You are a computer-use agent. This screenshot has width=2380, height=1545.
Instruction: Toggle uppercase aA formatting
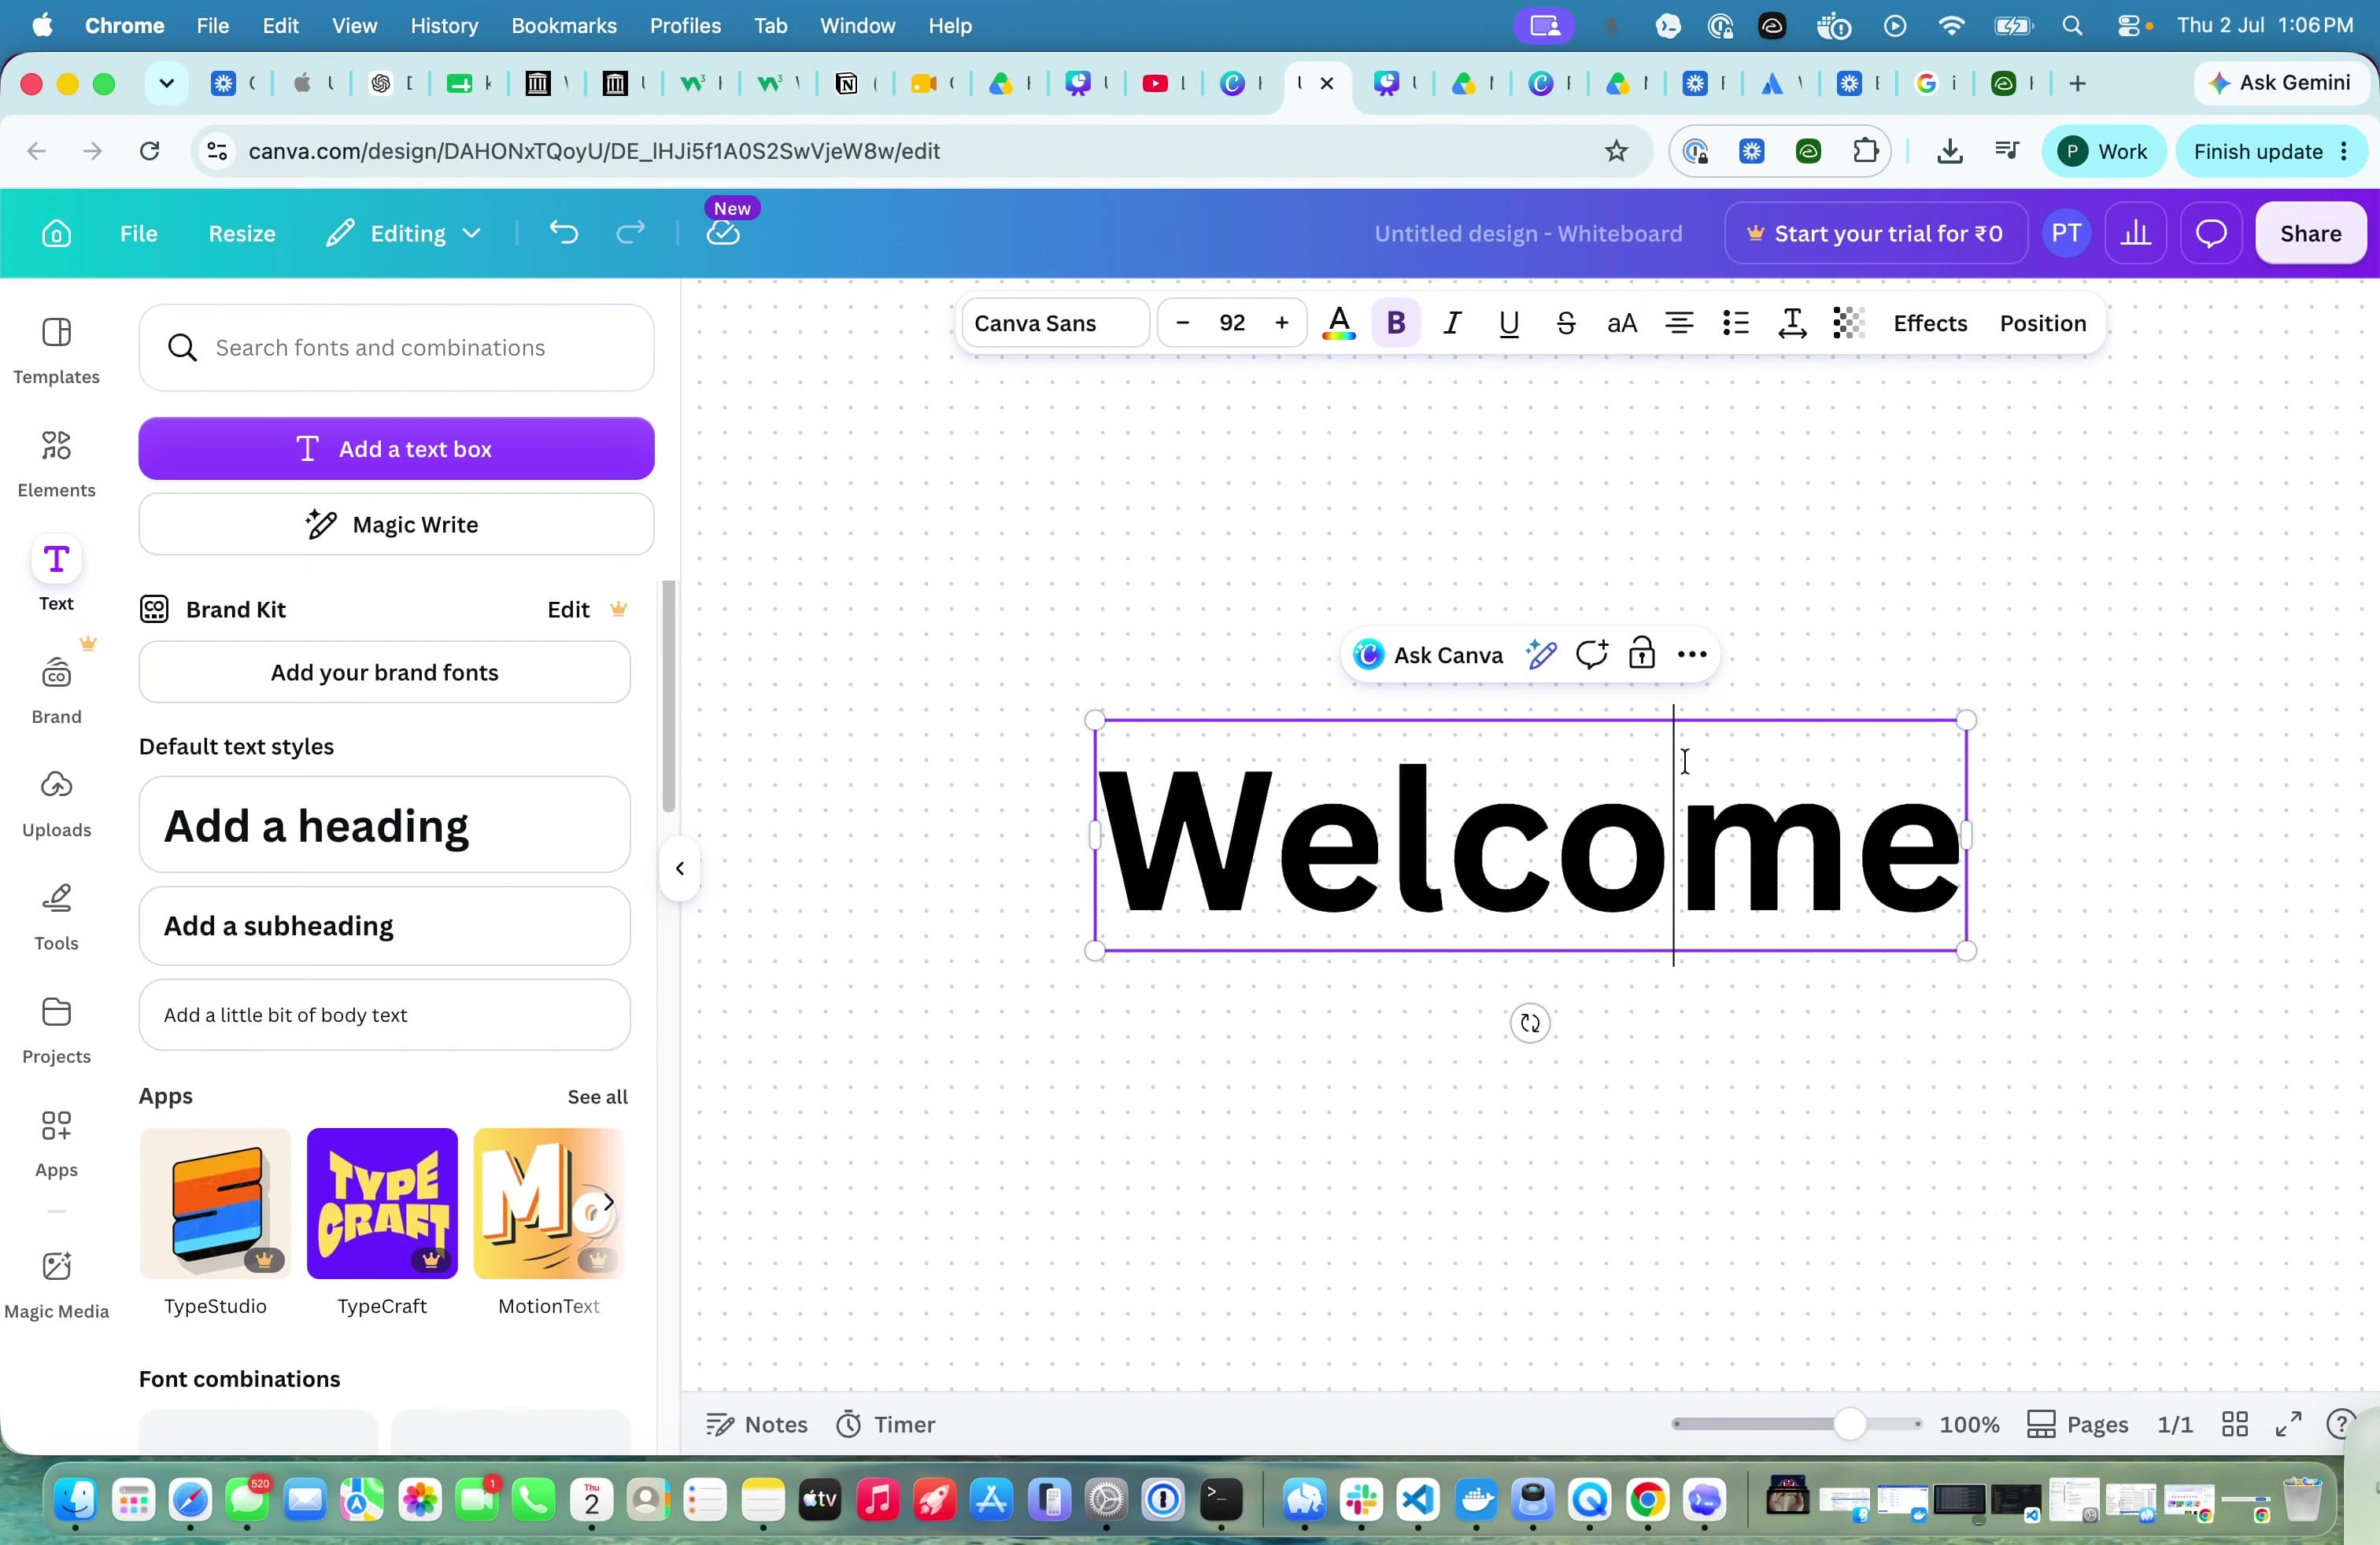1622,323
